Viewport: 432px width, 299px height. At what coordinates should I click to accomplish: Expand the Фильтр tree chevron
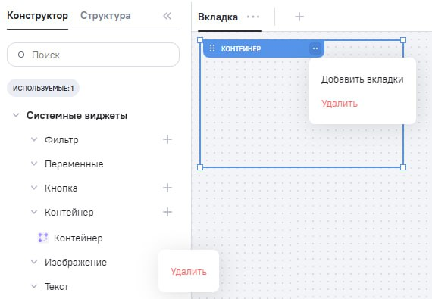pyautogui.click(x=34, y=139)
